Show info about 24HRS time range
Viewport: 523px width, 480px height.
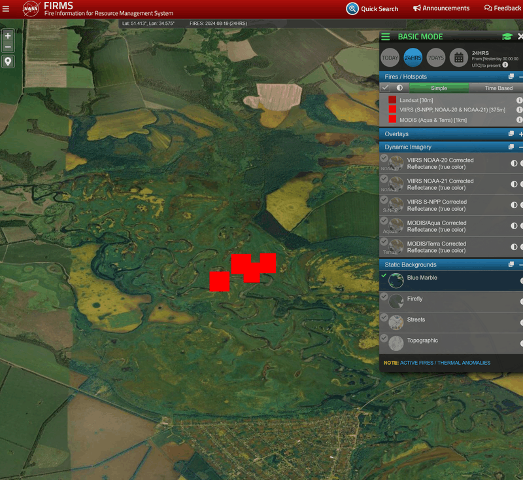coord(505,65)
